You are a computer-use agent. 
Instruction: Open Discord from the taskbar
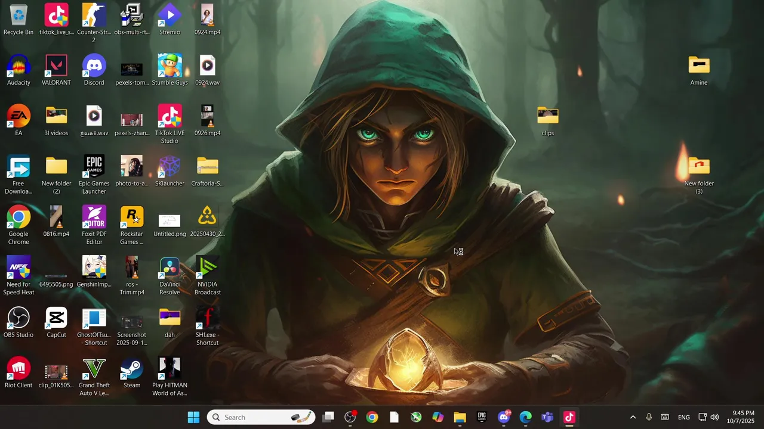504,417
